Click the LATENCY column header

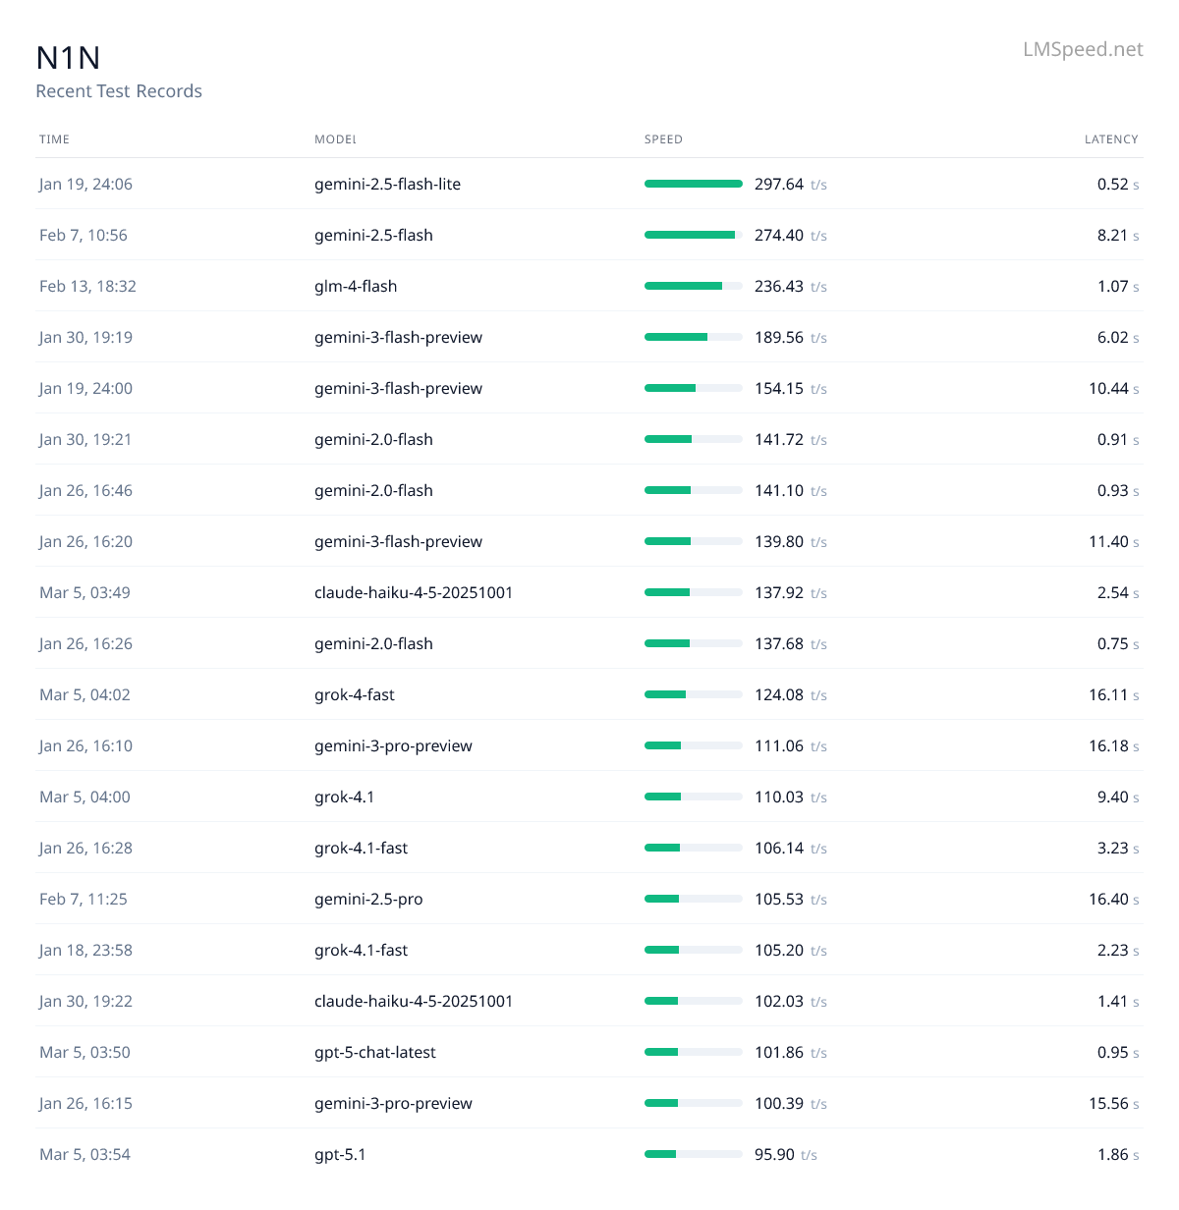[1111, 139]
